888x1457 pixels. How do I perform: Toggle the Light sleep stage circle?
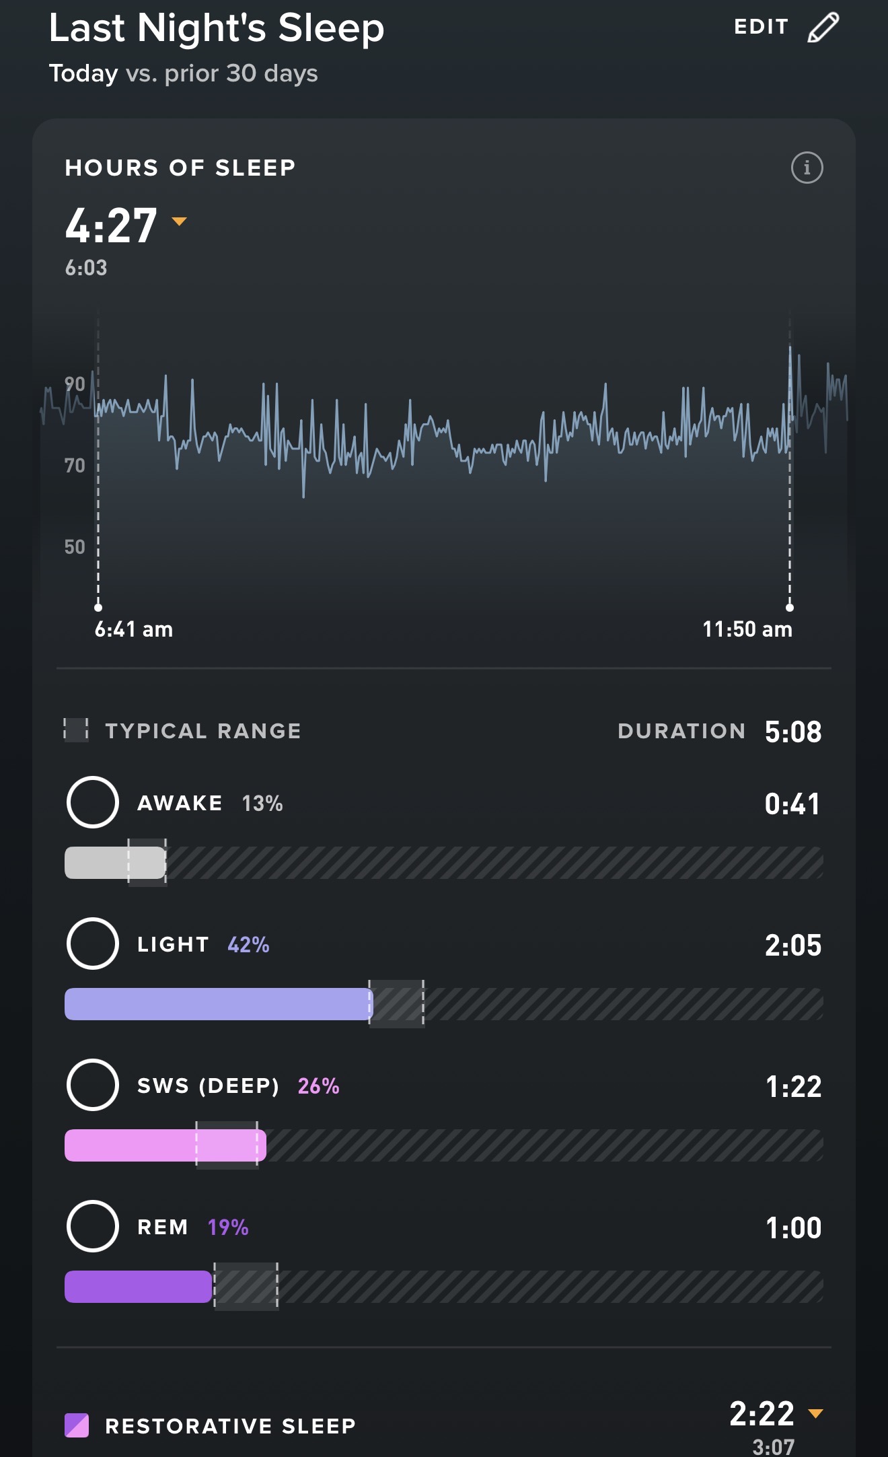(93, 944)
